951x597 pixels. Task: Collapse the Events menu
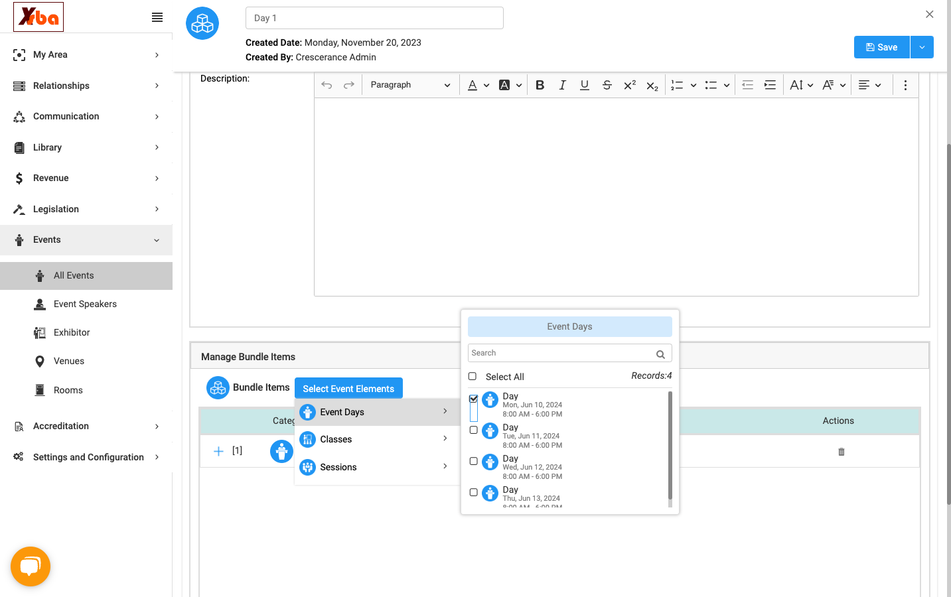(x=86, y=239)
